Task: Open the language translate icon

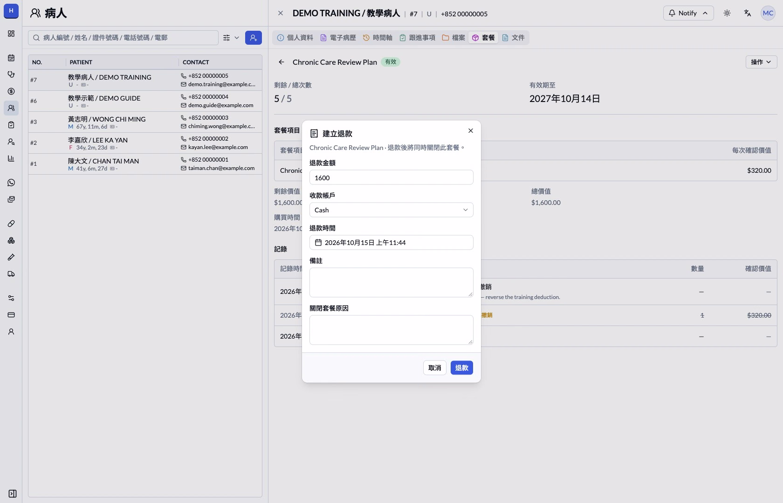Action: pos(748,13)
